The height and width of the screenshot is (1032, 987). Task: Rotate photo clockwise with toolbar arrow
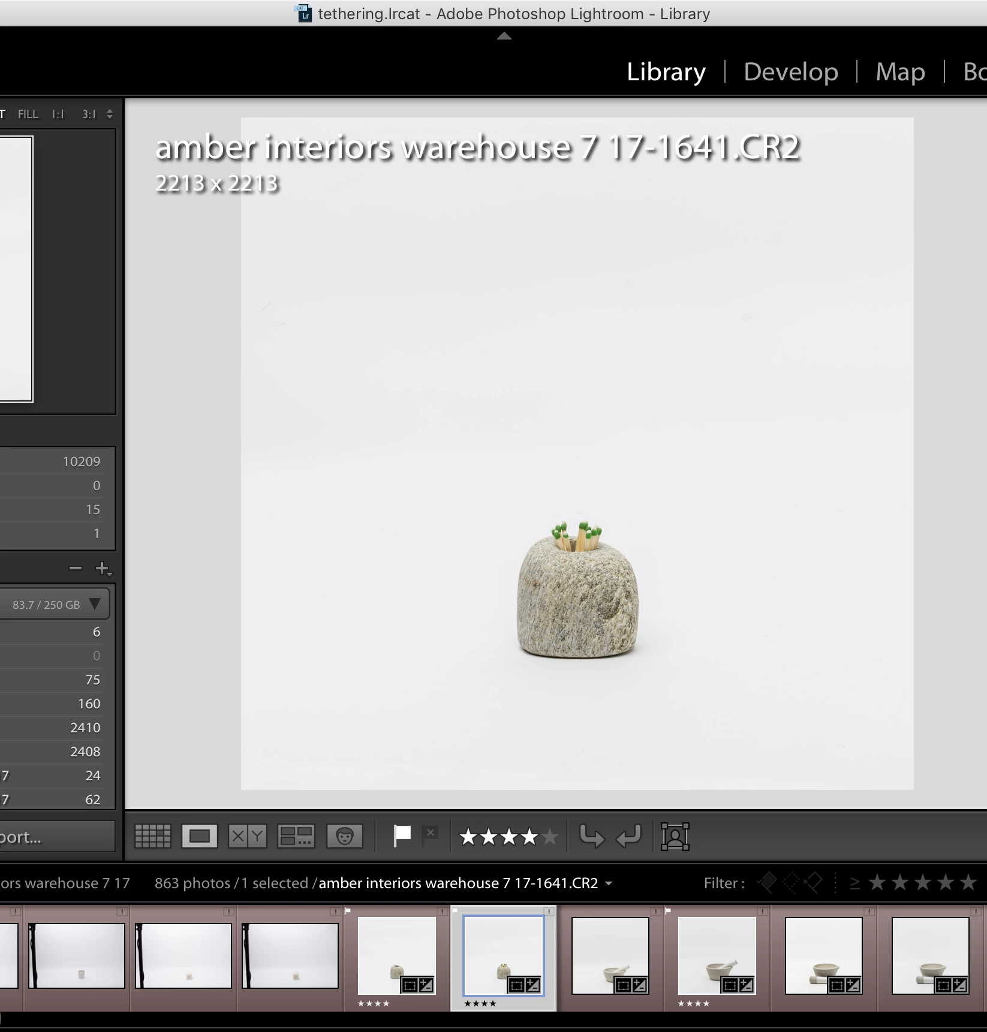click(x=629, y=836)
